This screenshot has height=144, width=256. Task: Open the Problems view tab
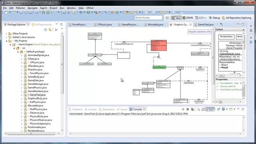pyautogui.click(x=76, y=109)
